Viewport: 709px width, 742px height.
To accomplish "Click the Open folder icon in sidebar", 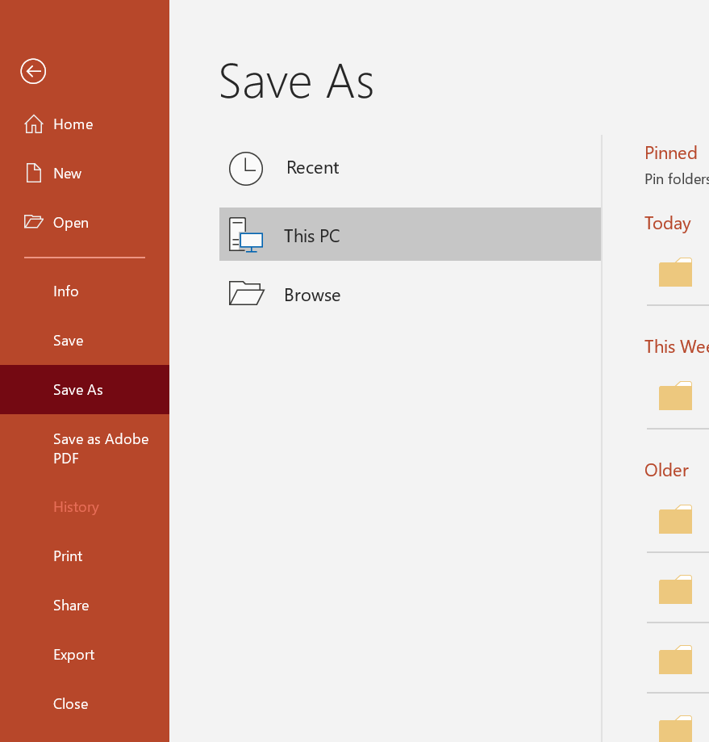I will pyautogui.click(x=34, y=221).
